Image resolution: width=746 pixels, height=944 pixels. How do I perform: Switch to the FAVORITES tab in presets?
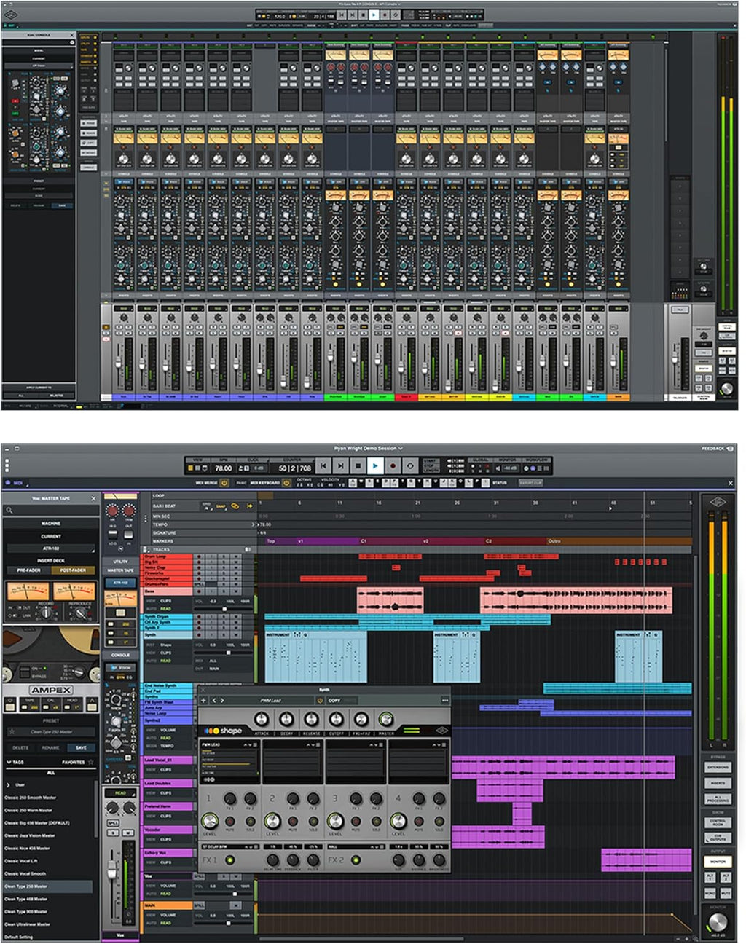[73, 762]
